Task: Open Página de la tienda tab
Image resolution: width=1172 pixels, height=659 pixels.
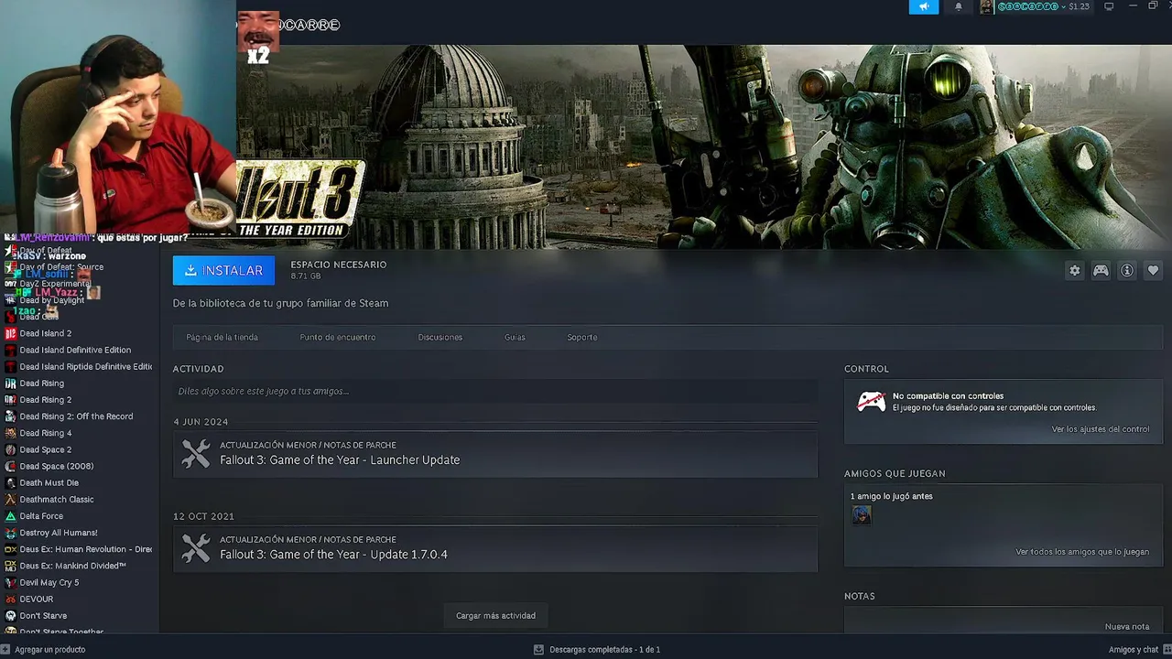Action: coord(222,337)
